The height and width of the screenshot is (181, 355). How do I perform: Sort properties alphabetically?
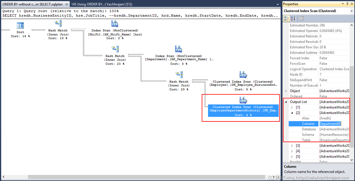(x=293, y=18)
